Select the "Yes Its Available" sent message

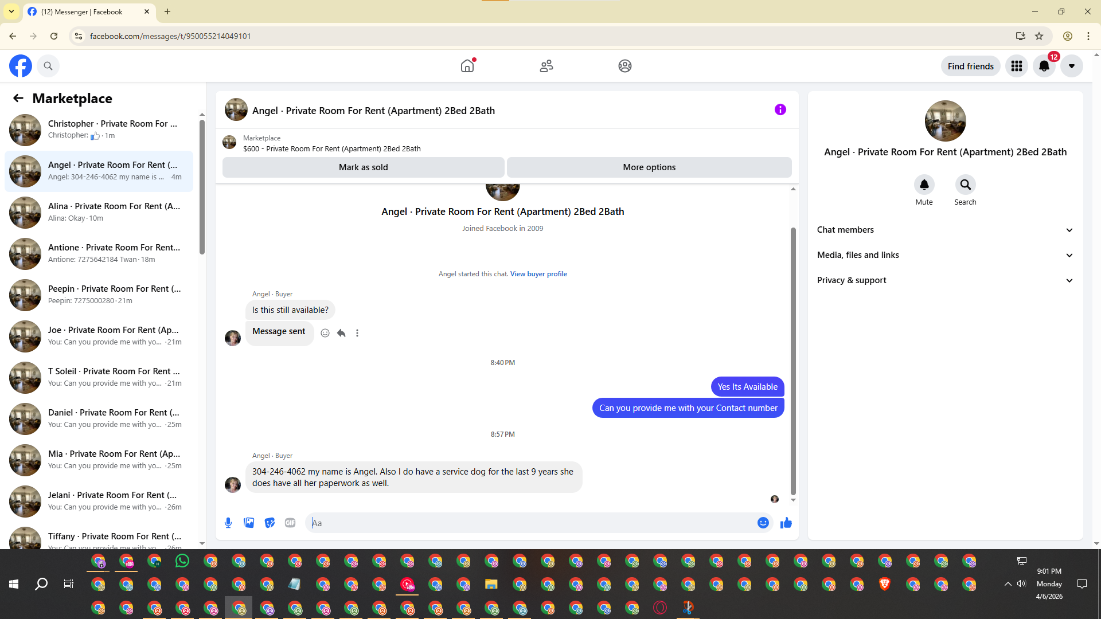(x=747, y=387)
